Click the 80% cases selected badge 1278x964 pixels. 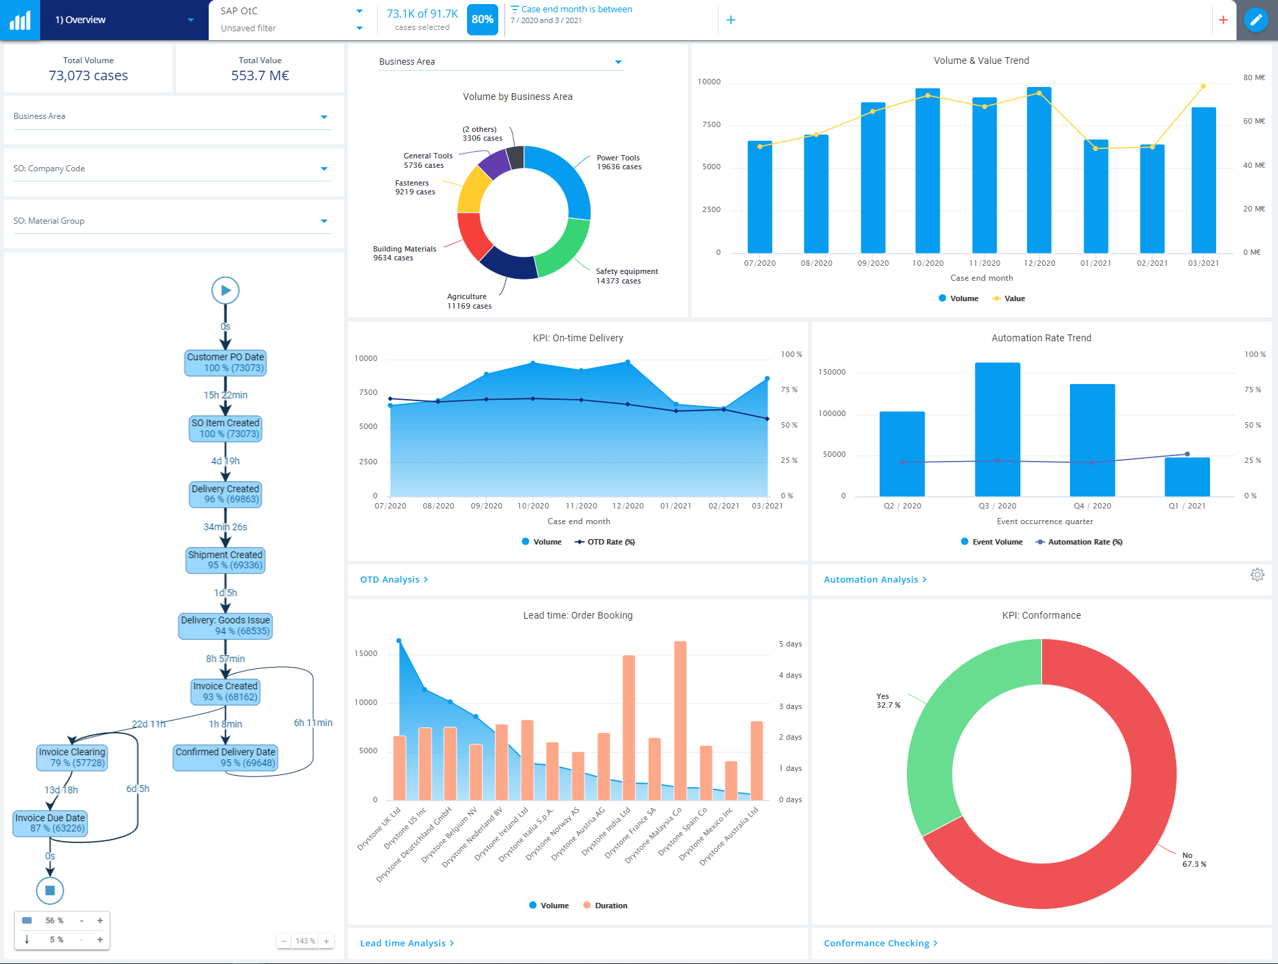483,19
